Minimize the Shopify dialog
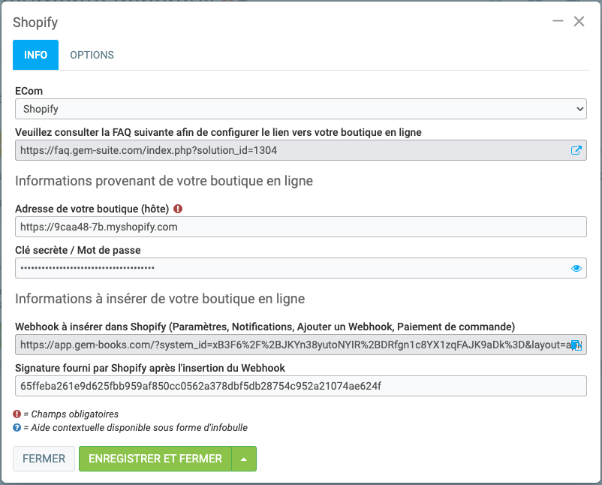 (558, 22)
